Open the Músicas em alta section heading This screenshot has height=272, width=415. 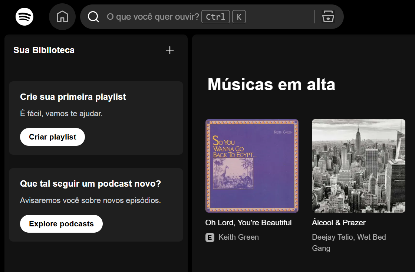(x=271, y=85)
